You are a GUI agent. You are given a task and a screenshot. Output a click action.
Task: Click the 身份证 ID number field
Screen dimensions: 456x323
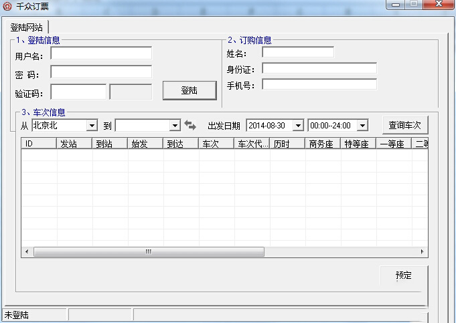[x=319, y=68]
